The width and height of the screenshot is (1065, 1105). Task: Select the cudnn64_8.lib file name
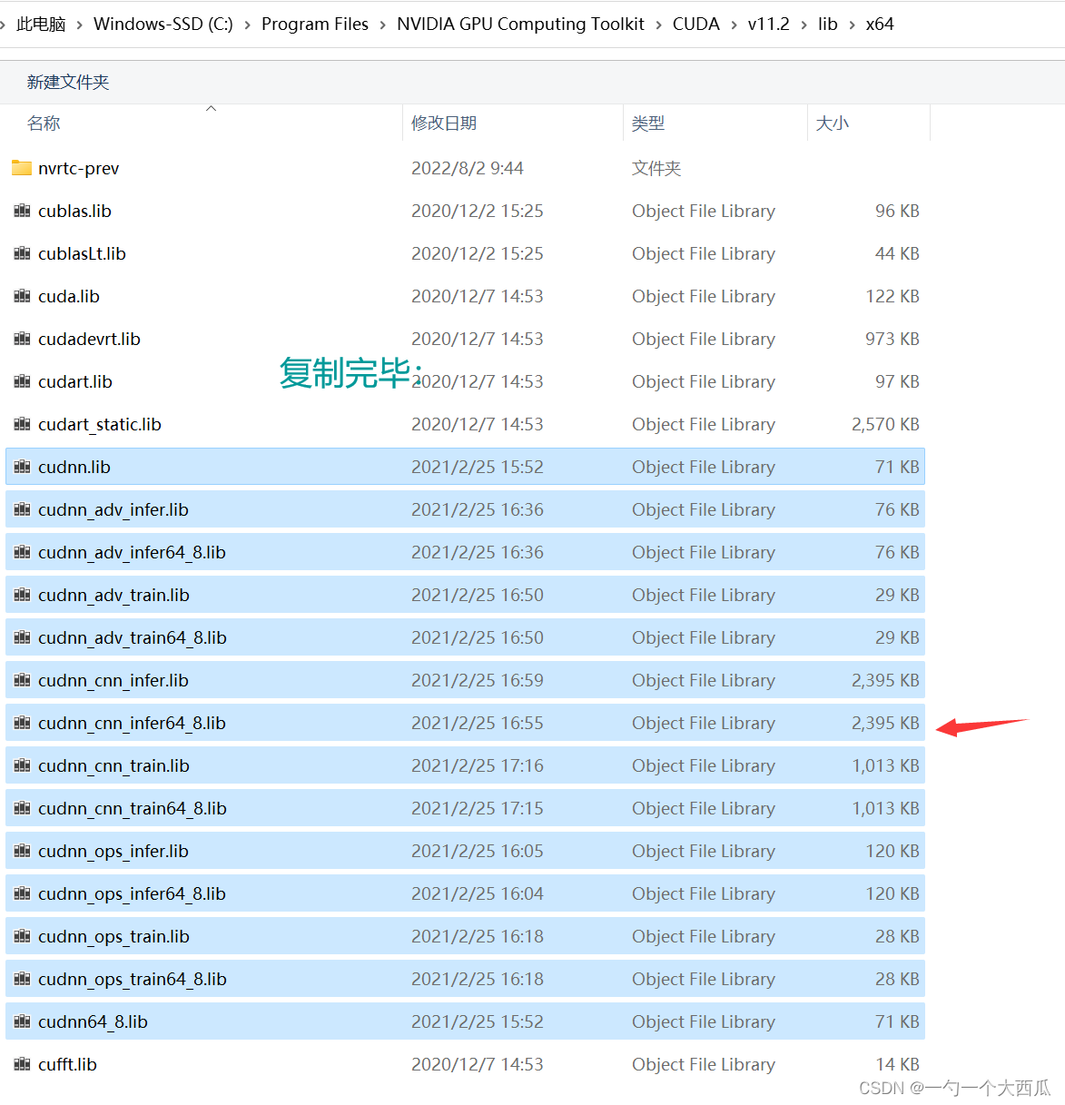pos(93,1021)
